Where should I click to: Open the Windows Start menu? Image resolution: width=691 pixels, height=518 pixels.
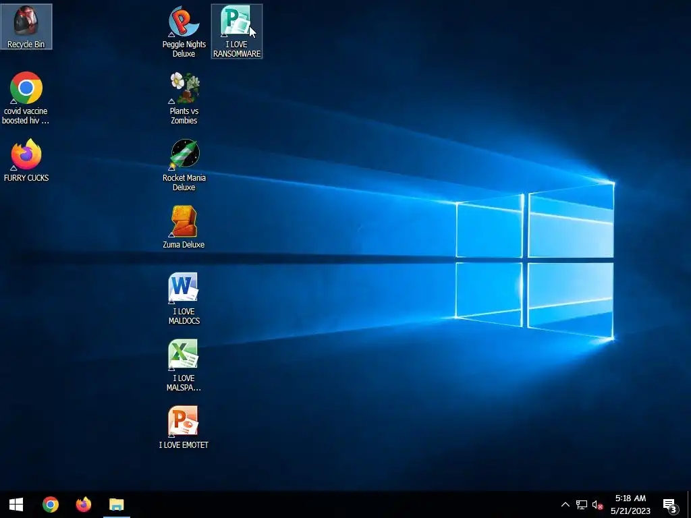point(16,505)
